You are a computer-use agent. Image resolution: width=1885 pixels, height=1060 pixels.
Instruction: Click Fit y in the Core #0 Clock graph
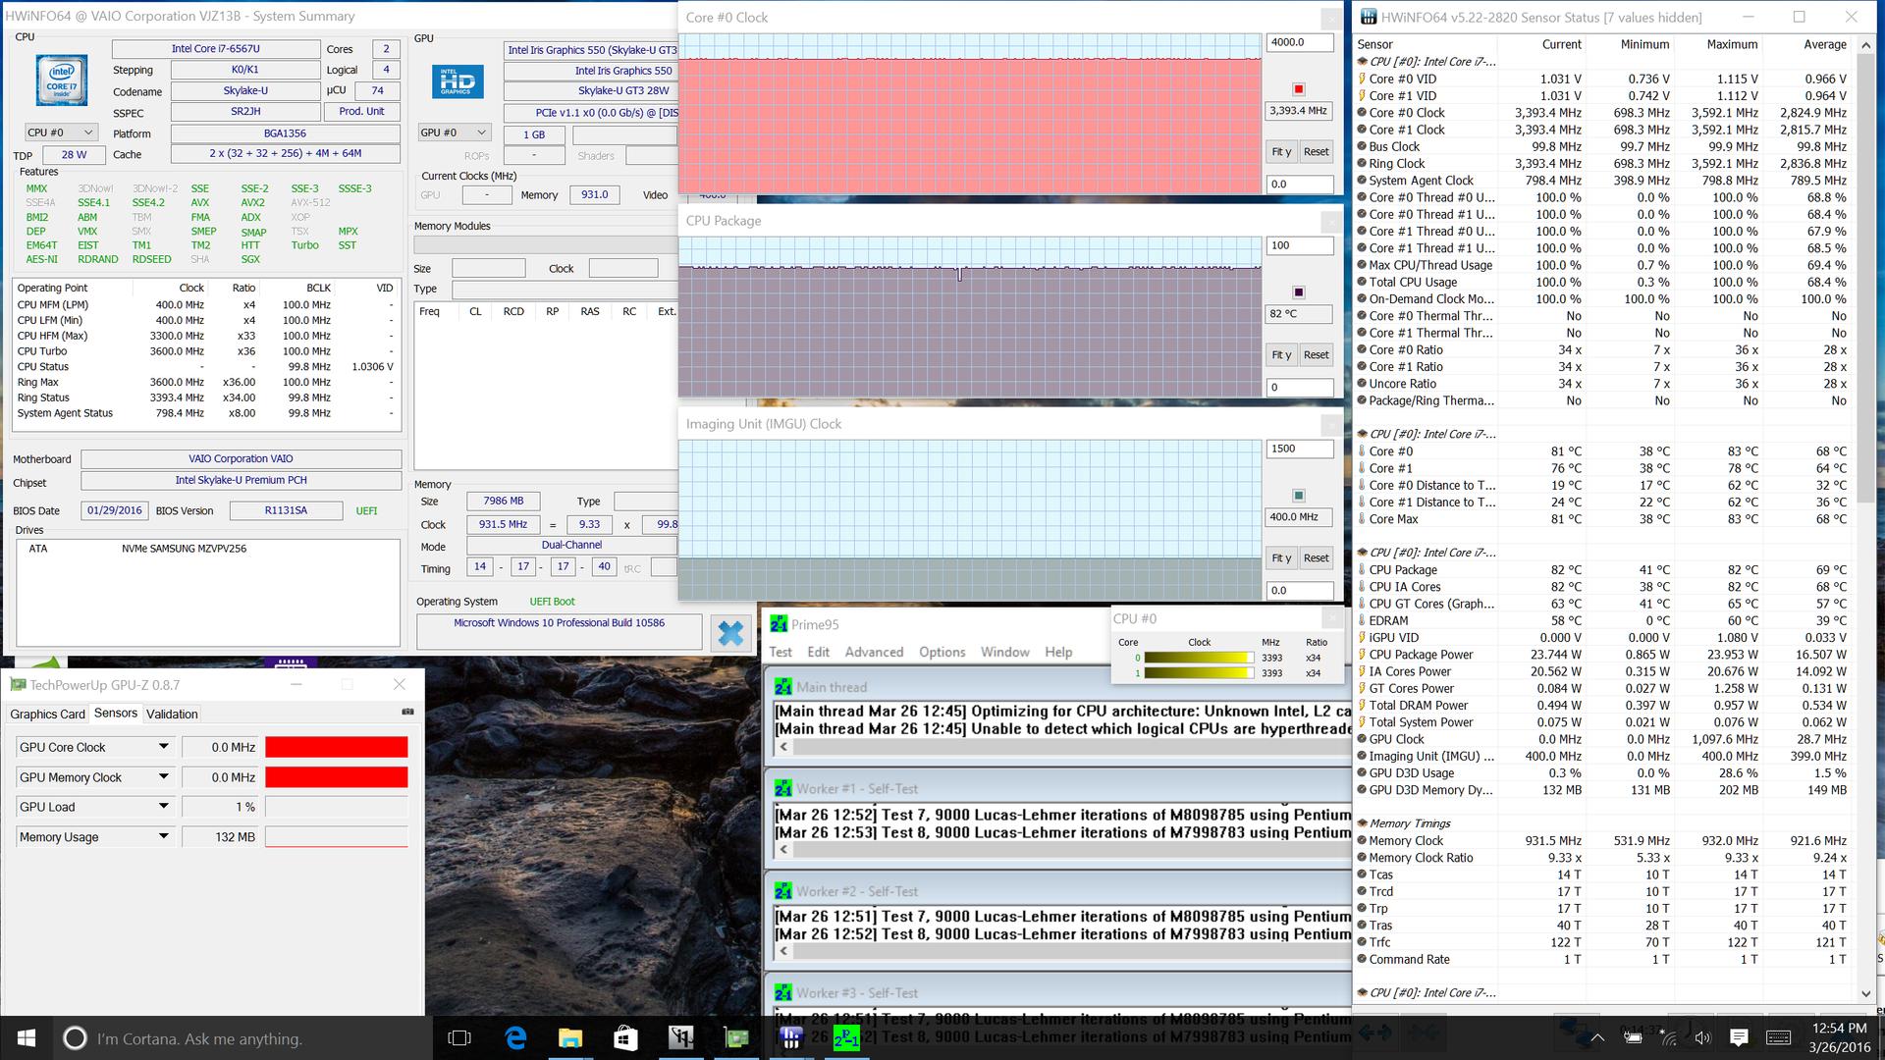pos(1281,152)
